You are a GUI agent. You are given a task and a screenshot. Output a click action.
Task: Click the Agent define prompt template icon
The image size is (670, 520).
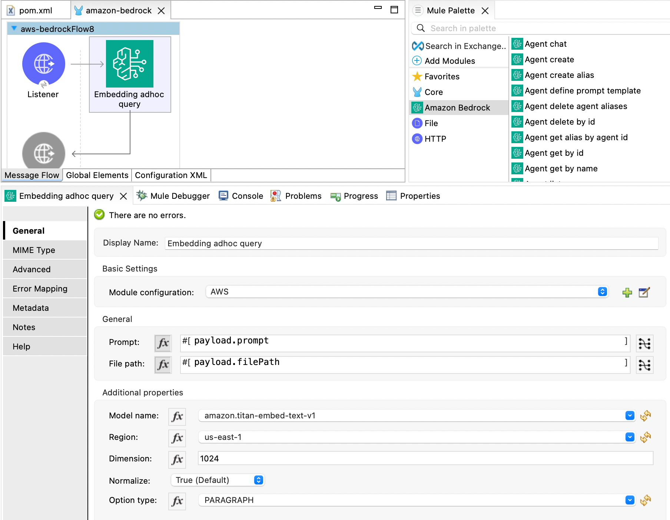(x=517, y=90)
